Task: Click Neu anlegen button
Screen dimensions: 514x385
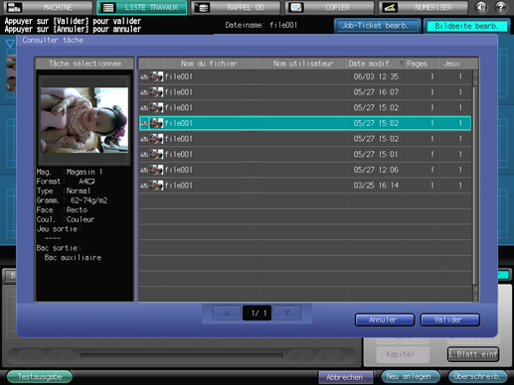Action: click(411, 376)
